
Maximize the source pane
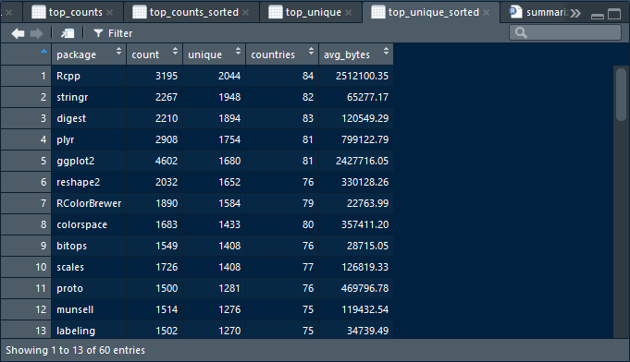614,14
